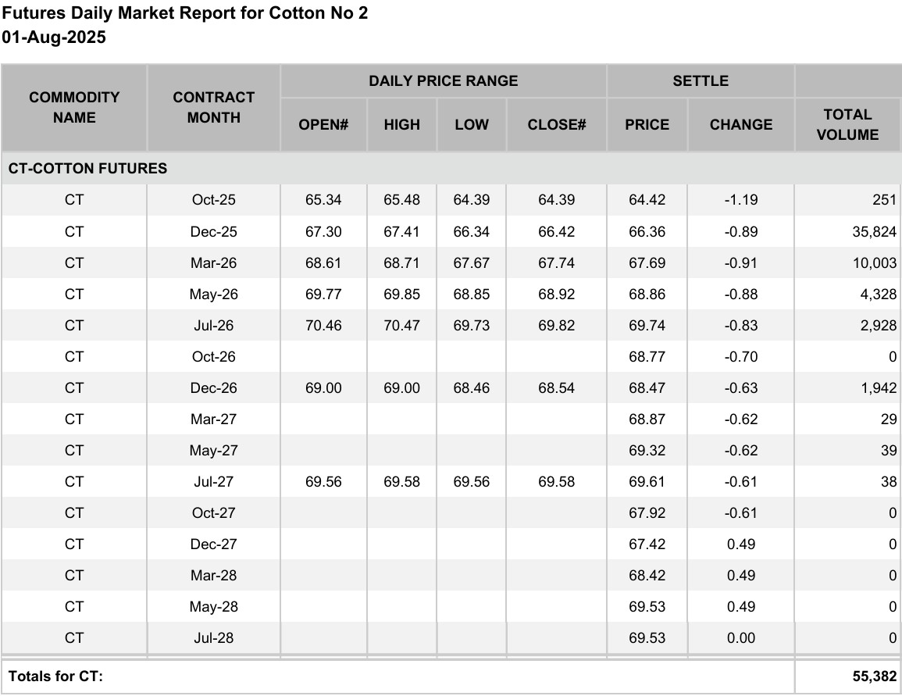Click the Jul-26 open price 70.46
The image size is (902, 696).
[323, 326]
